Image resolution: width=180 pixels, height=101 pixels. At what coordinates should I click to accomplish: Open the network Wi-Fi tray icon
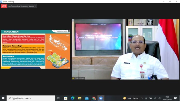pos(155,98)
